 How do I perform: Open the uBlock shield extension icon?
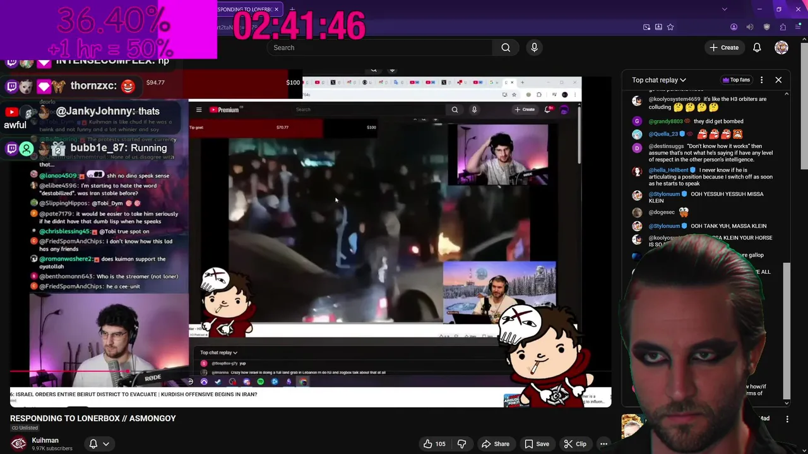(766, 27)
